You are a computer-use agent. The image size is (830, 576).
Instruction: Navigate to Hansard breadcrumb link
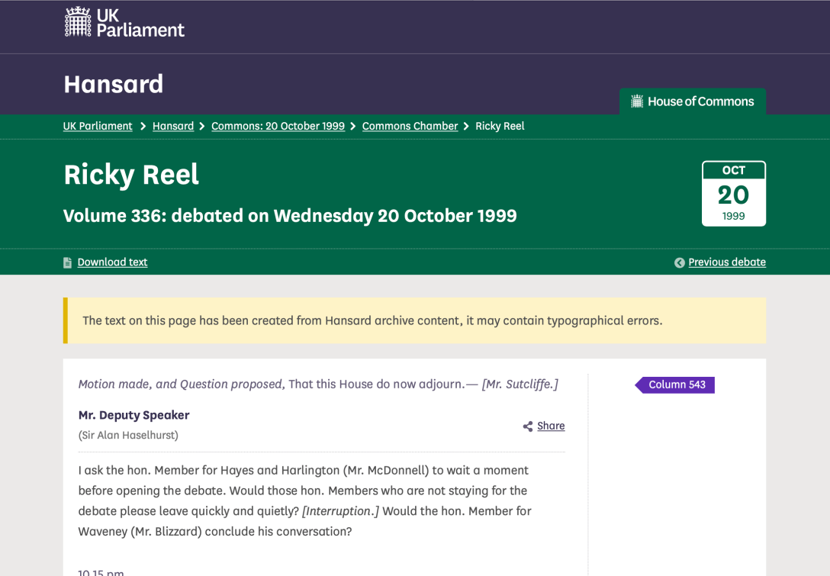[173, 126]
